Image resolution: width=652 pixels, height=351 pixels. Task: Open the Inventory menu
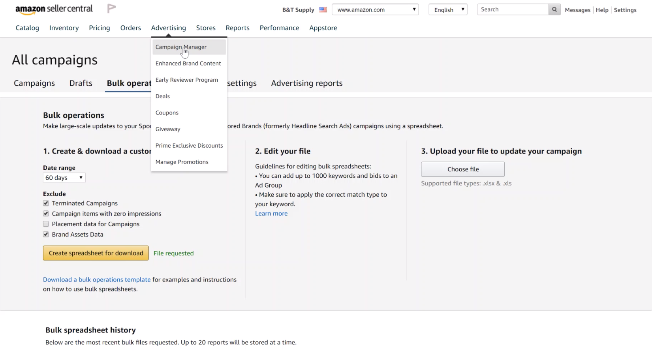pos(64,28)
